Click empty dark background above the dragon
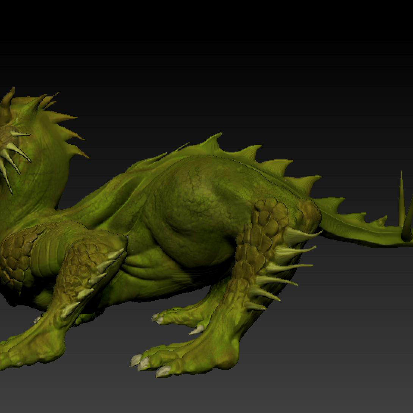Screen dimensions: 413x413 pyautogui.click(x=227, y=57)
